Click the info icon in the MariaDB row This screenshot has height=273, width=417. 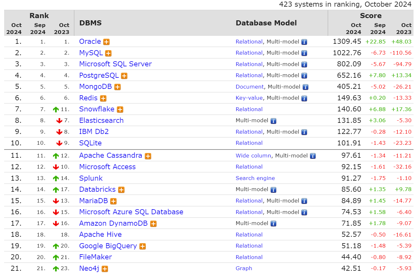(304, 201)
